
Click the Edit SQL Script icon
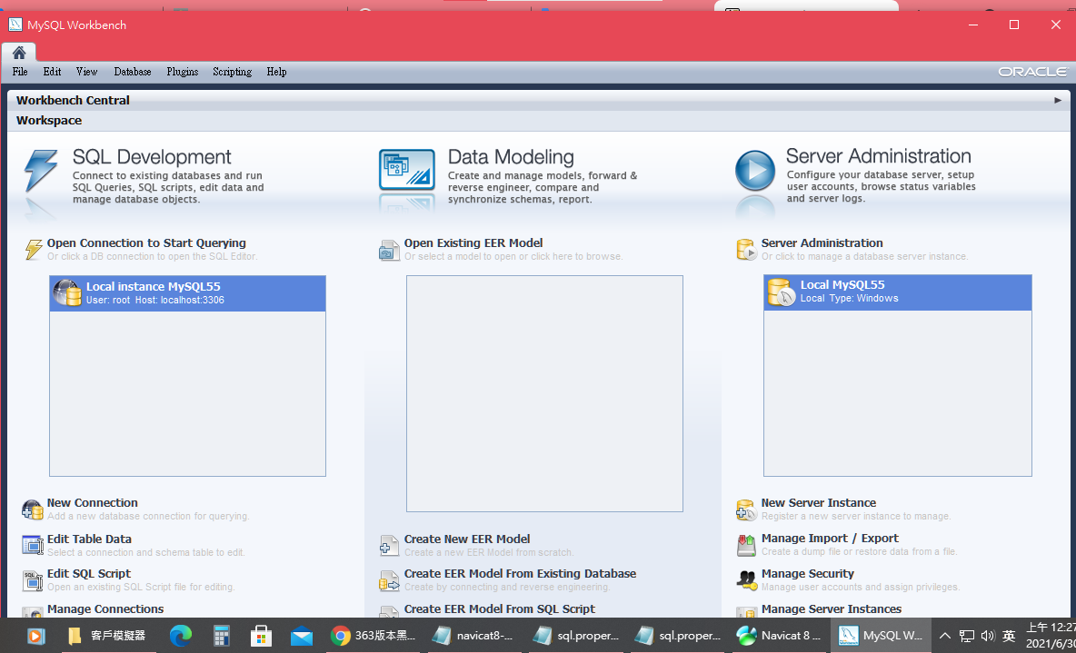click(x=32, y=580)
